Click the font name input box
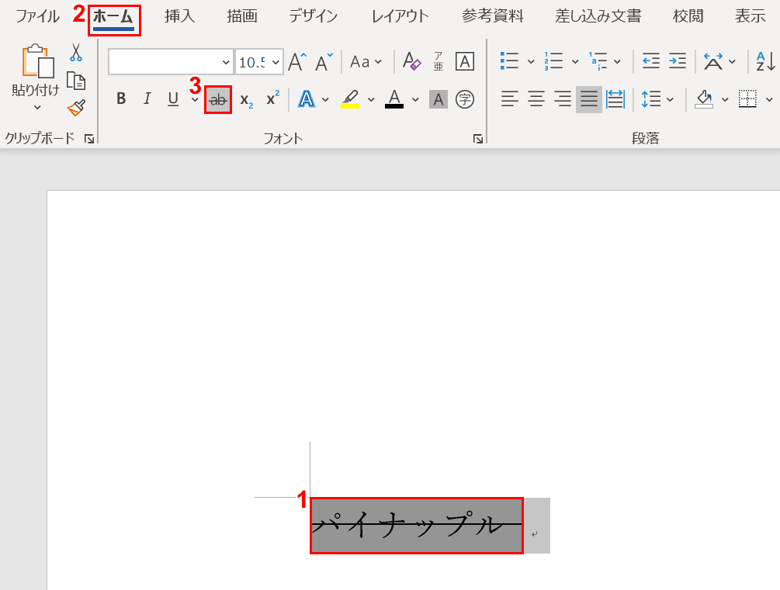 (x=164, y=62)
